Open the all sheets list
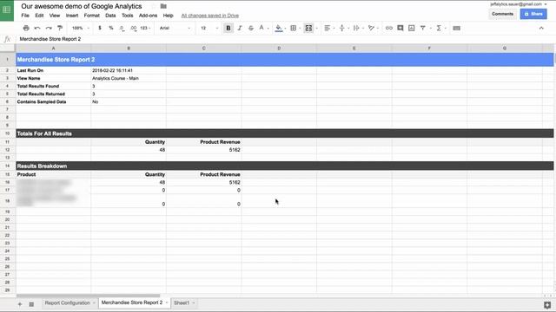The height and width of the screenshot is (312, 556). click(31, 304)
